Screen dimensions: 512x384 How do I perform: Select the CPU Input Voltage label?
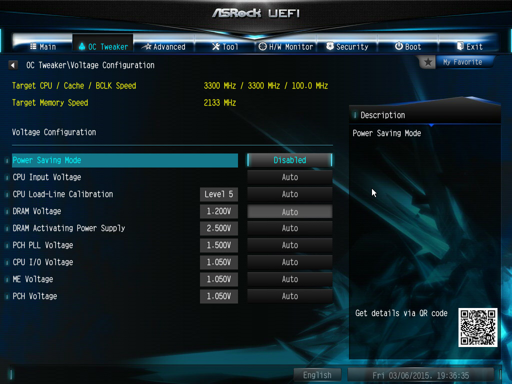pos(47,177)
